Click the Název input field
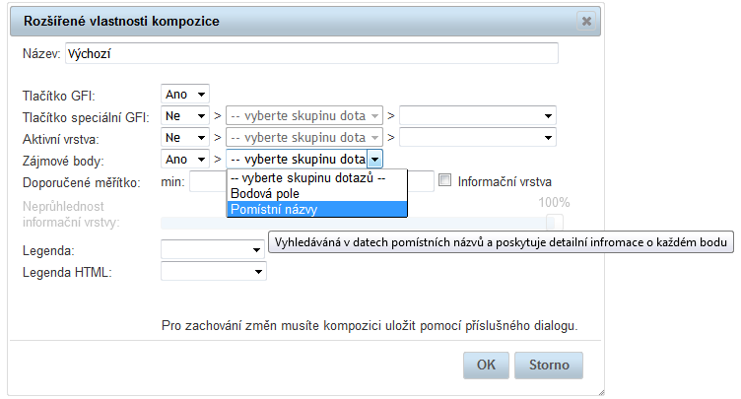The width and height of the screenshot is (741, 399). [x=311, y=53]
